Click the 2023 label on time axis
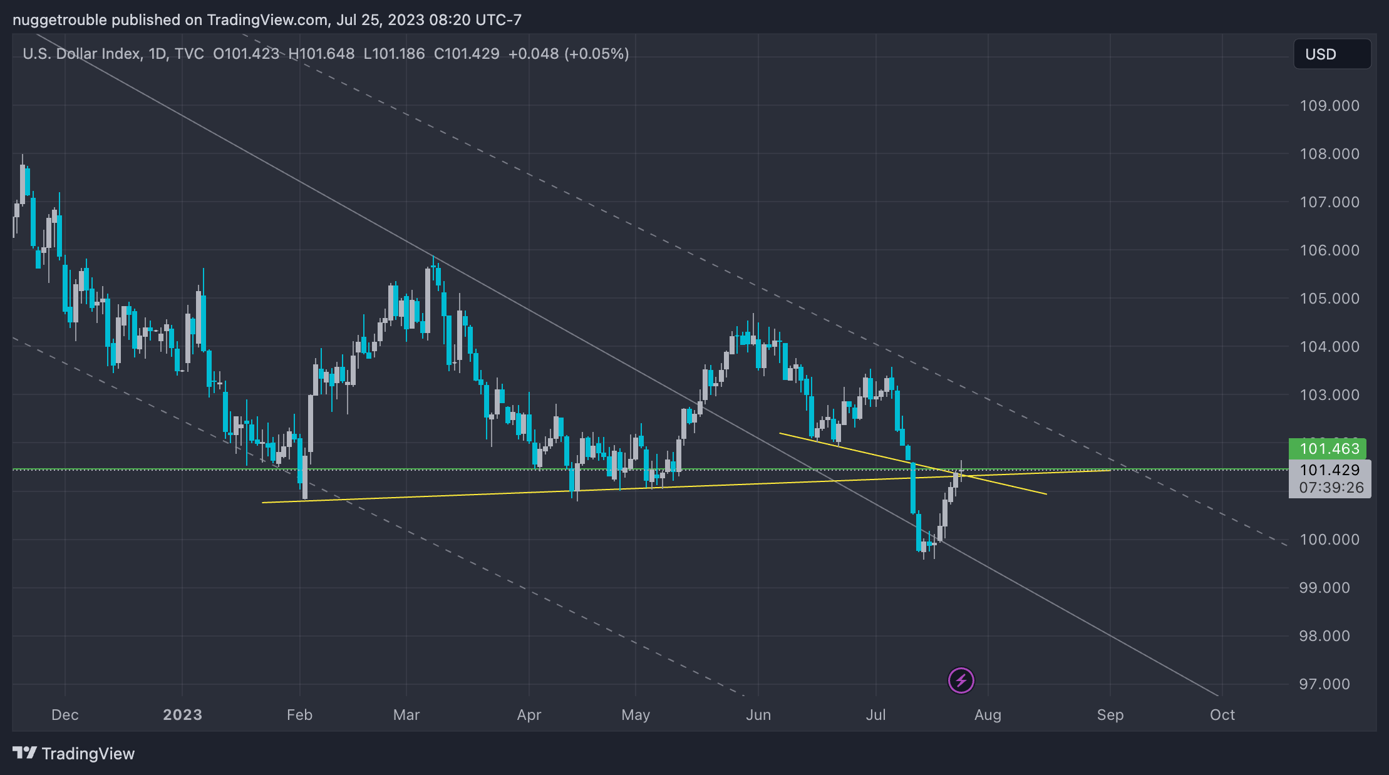Viewport: 1389px width, 775px height. pyautogui.click(x=182, y=715)
